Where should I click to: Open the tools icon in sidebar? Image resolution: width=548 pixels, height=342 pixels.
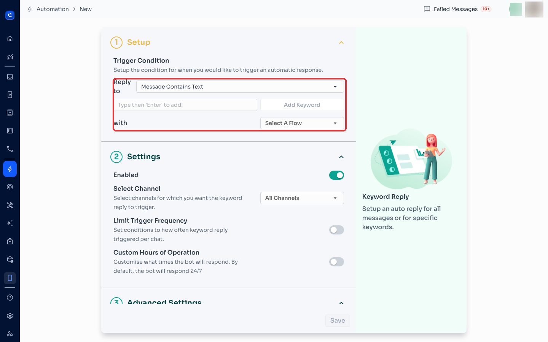[x=10, y=205]
